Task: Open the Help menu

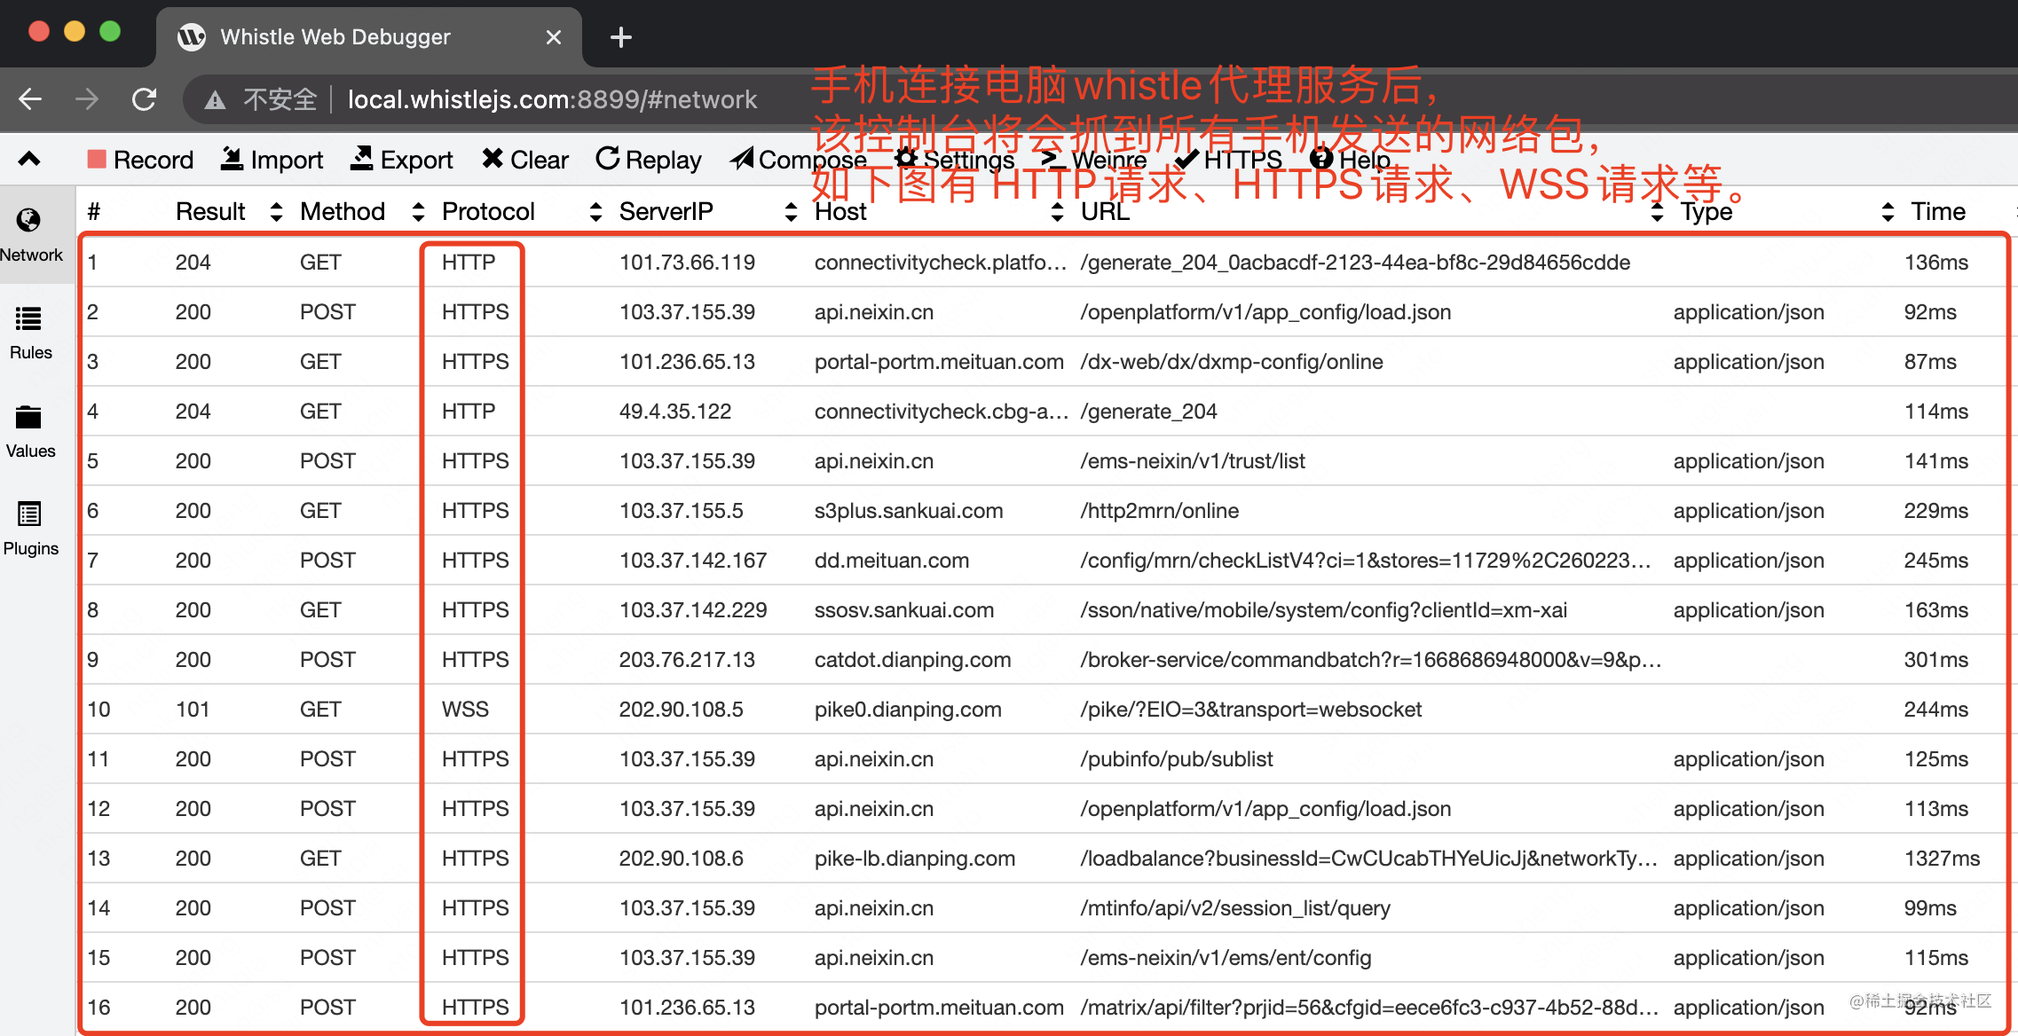Action: (1350, 160)
